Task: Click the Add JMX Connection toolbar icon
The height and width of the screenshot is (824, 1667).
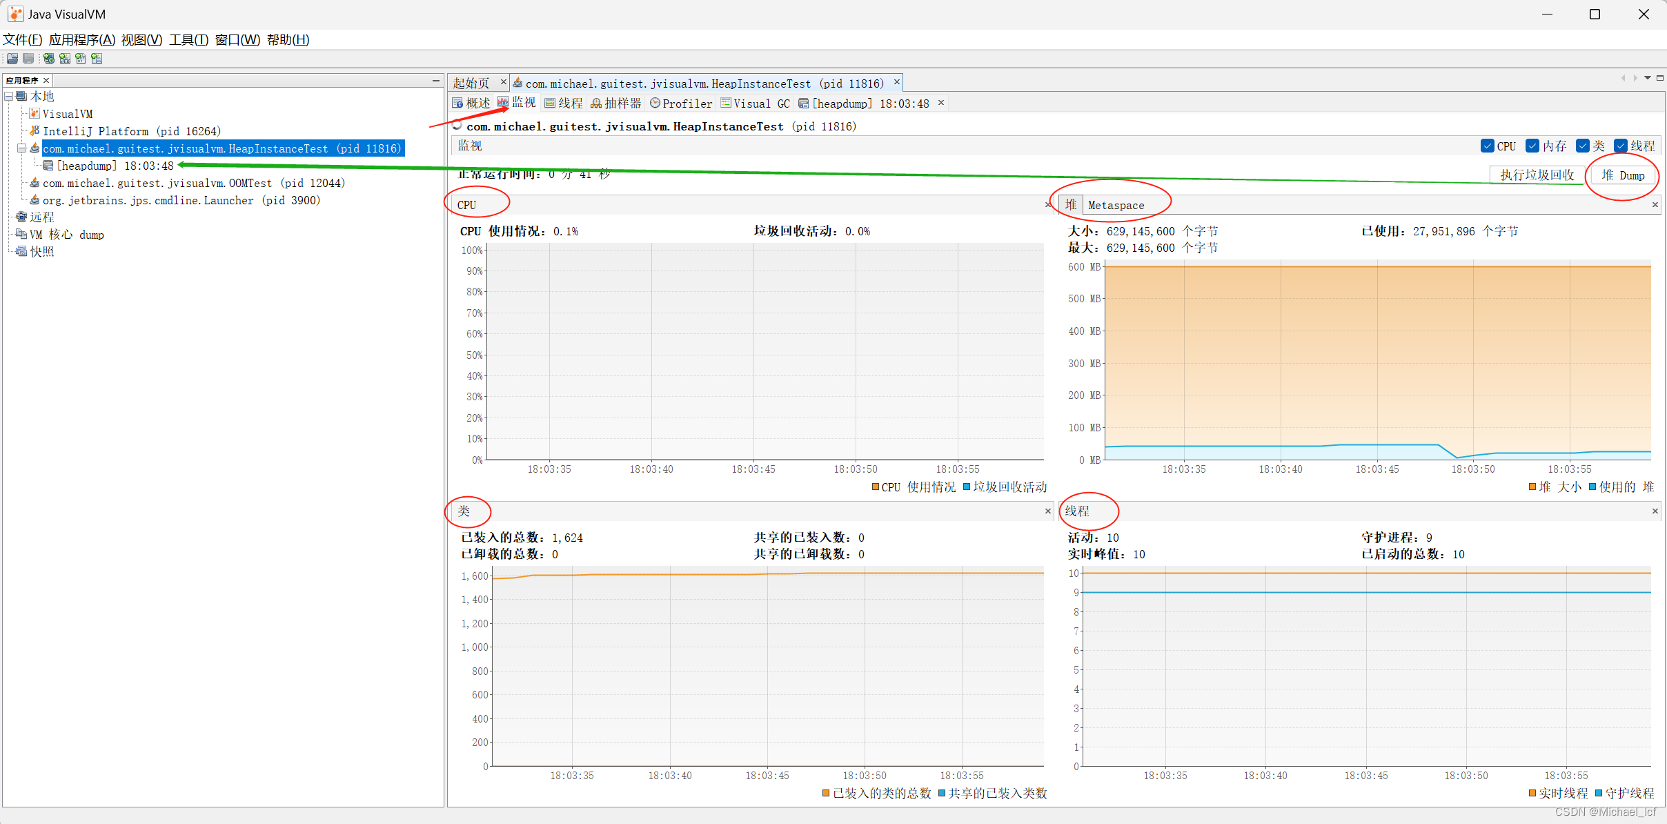Action: tap(65, 59)
